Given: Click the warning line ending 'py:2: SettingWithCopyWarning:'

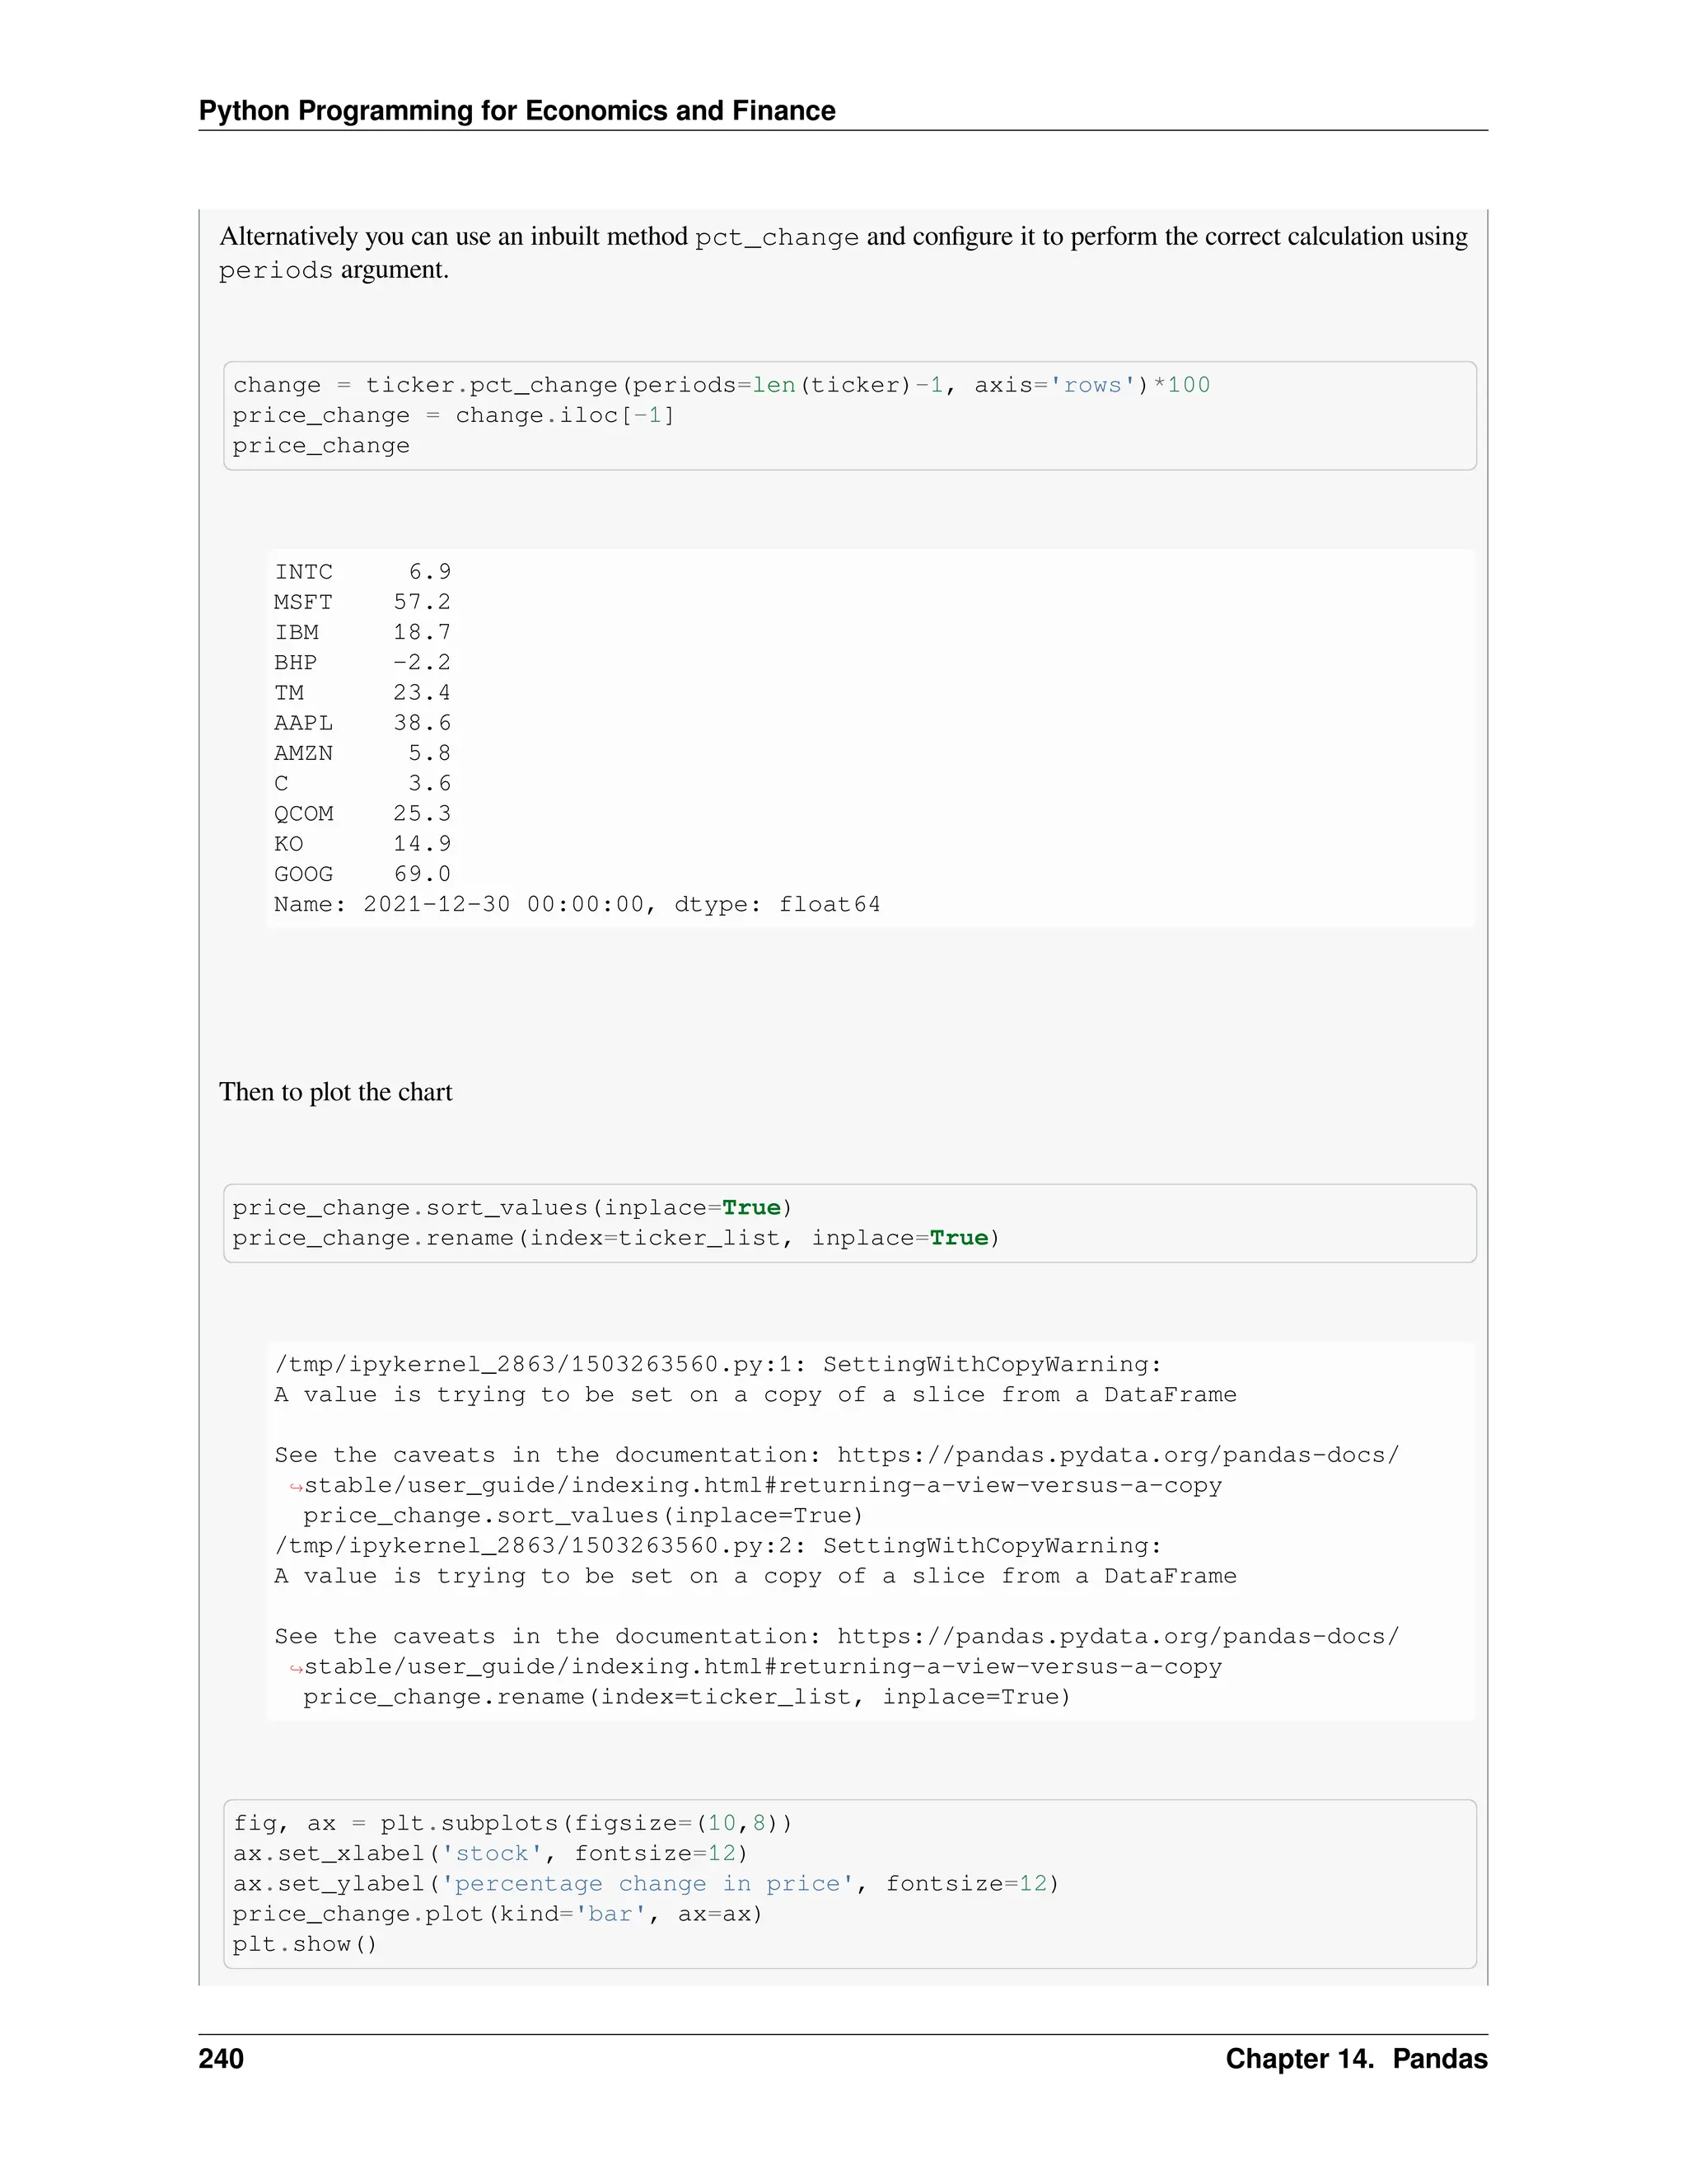Looking at the screenshot, I should point(717,1546).
